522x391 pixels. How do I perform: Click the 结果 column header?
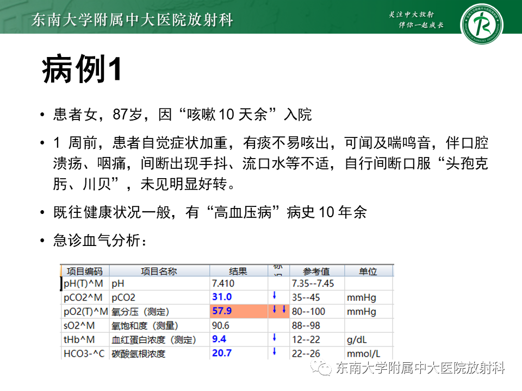pyautogui.click(x=238, y=271)
